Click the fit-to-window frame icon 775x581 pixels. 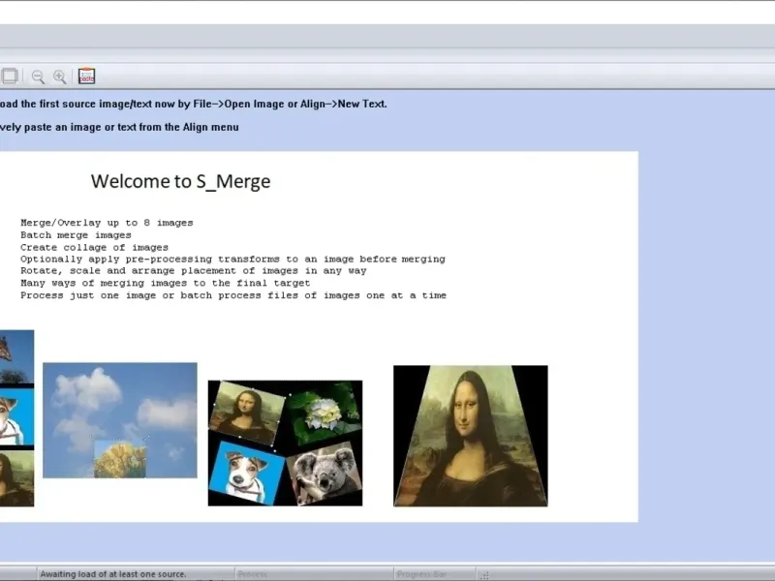tap(10, 76)
